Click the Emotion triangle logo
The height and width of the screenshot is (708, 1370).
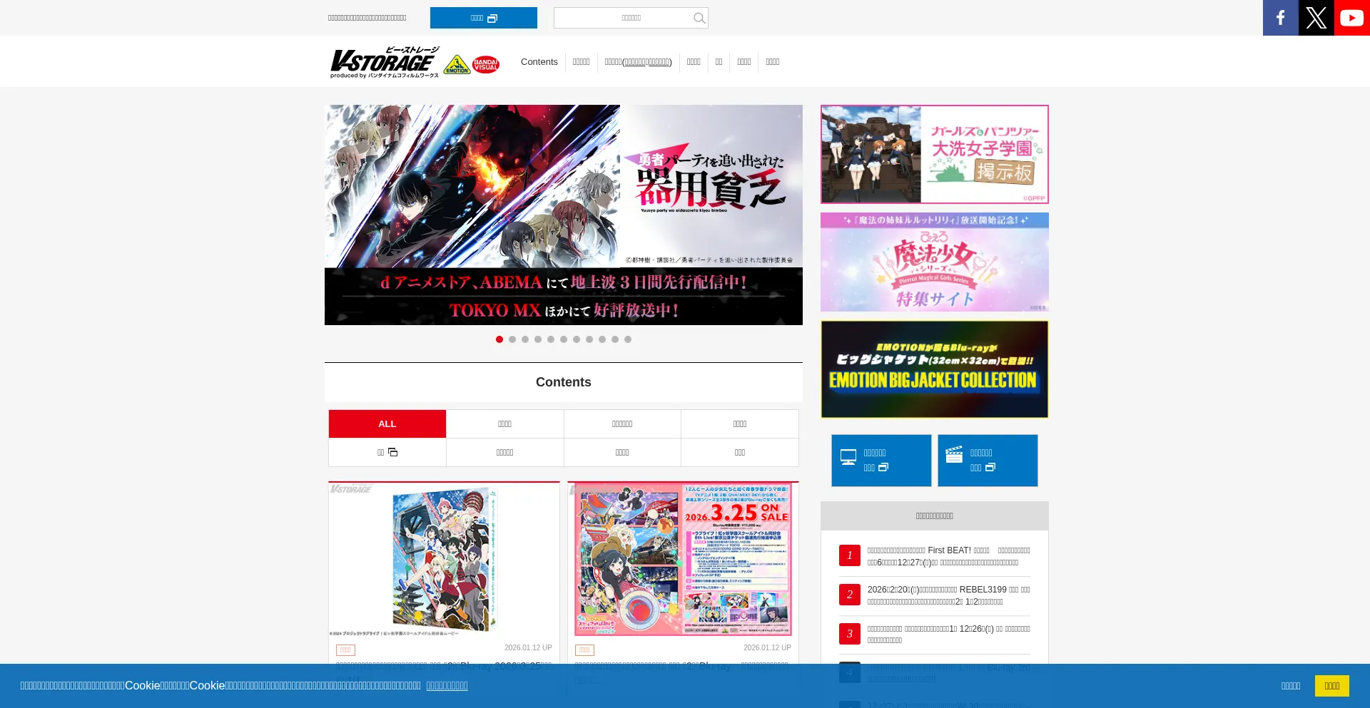[x=457, y=65]
